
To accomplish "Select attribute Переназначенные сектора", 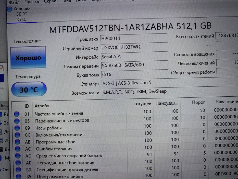I will [62, 121].
